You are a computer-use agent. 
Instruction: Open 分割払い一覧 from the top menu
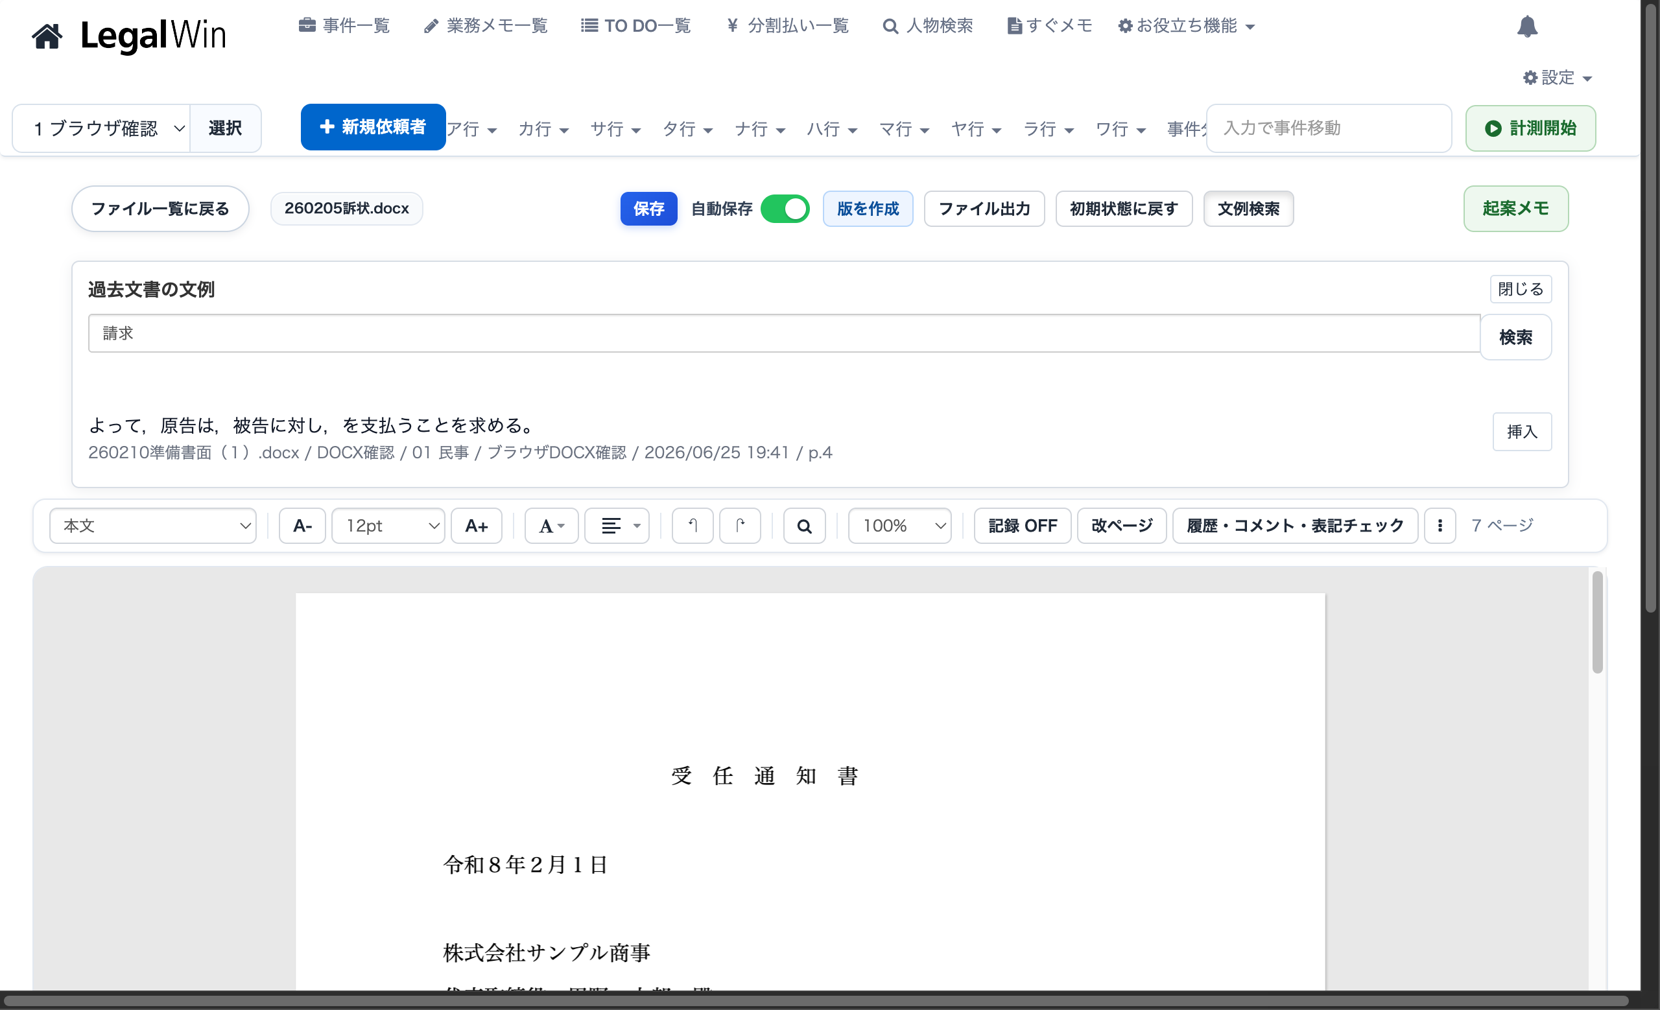click(x=787, y=27)
